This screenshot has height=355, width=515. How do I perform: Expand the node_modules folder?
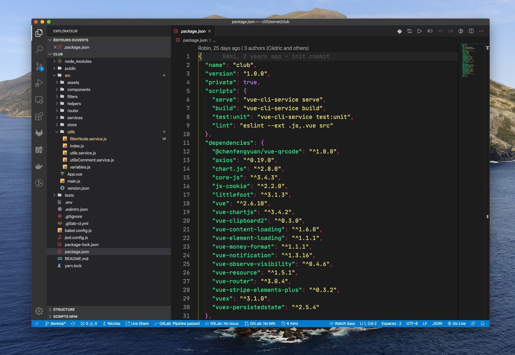click(55, 61)
